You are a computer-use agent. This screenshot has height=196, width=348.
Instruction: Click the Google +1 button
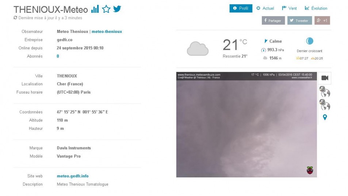coord(322,20)
